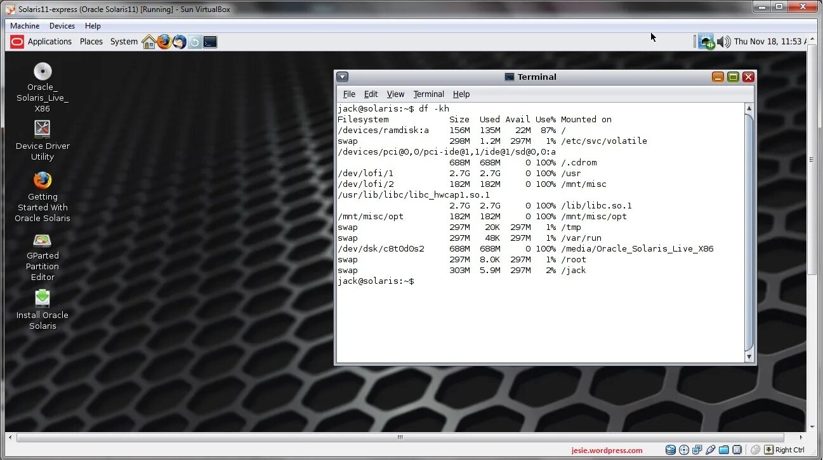Click the date and time clock
This screenshot has height=460, width=823.
[x=770, y=42]
